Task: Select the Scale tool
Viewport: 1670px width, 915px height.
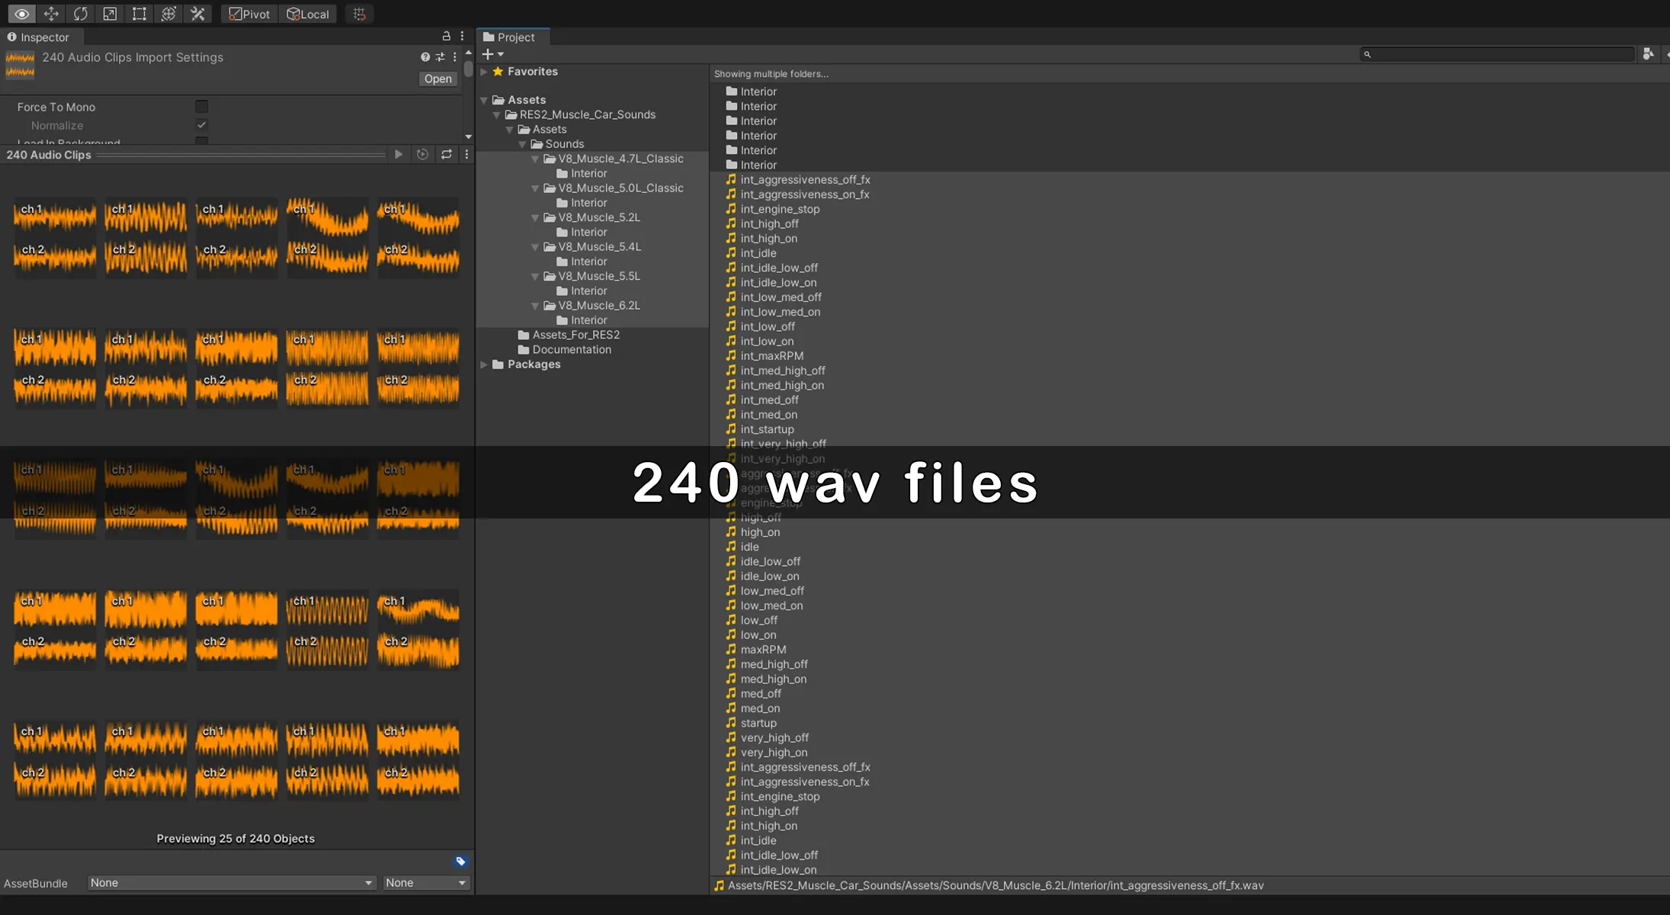Action: click(x=110, y=14)
